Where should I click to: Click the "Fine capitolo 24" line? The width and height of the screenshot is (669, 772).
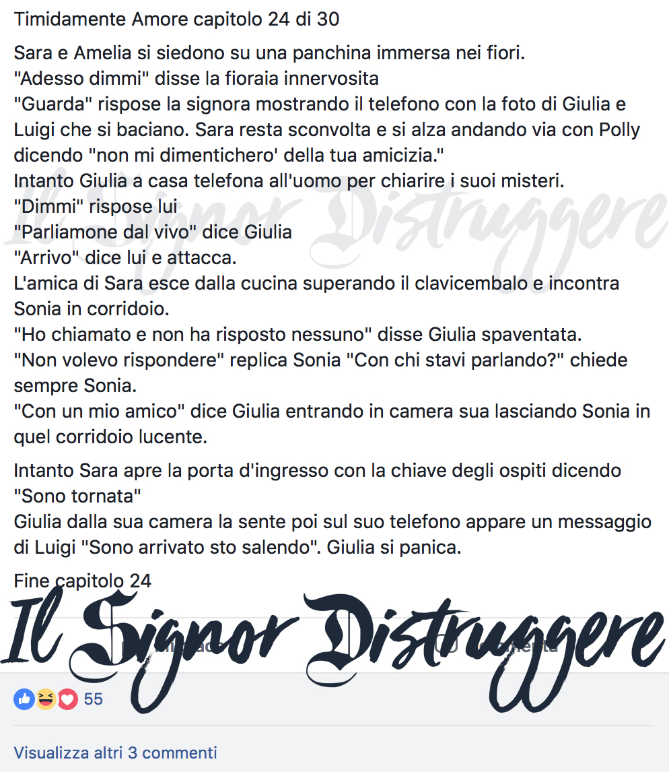click(82, 581)
